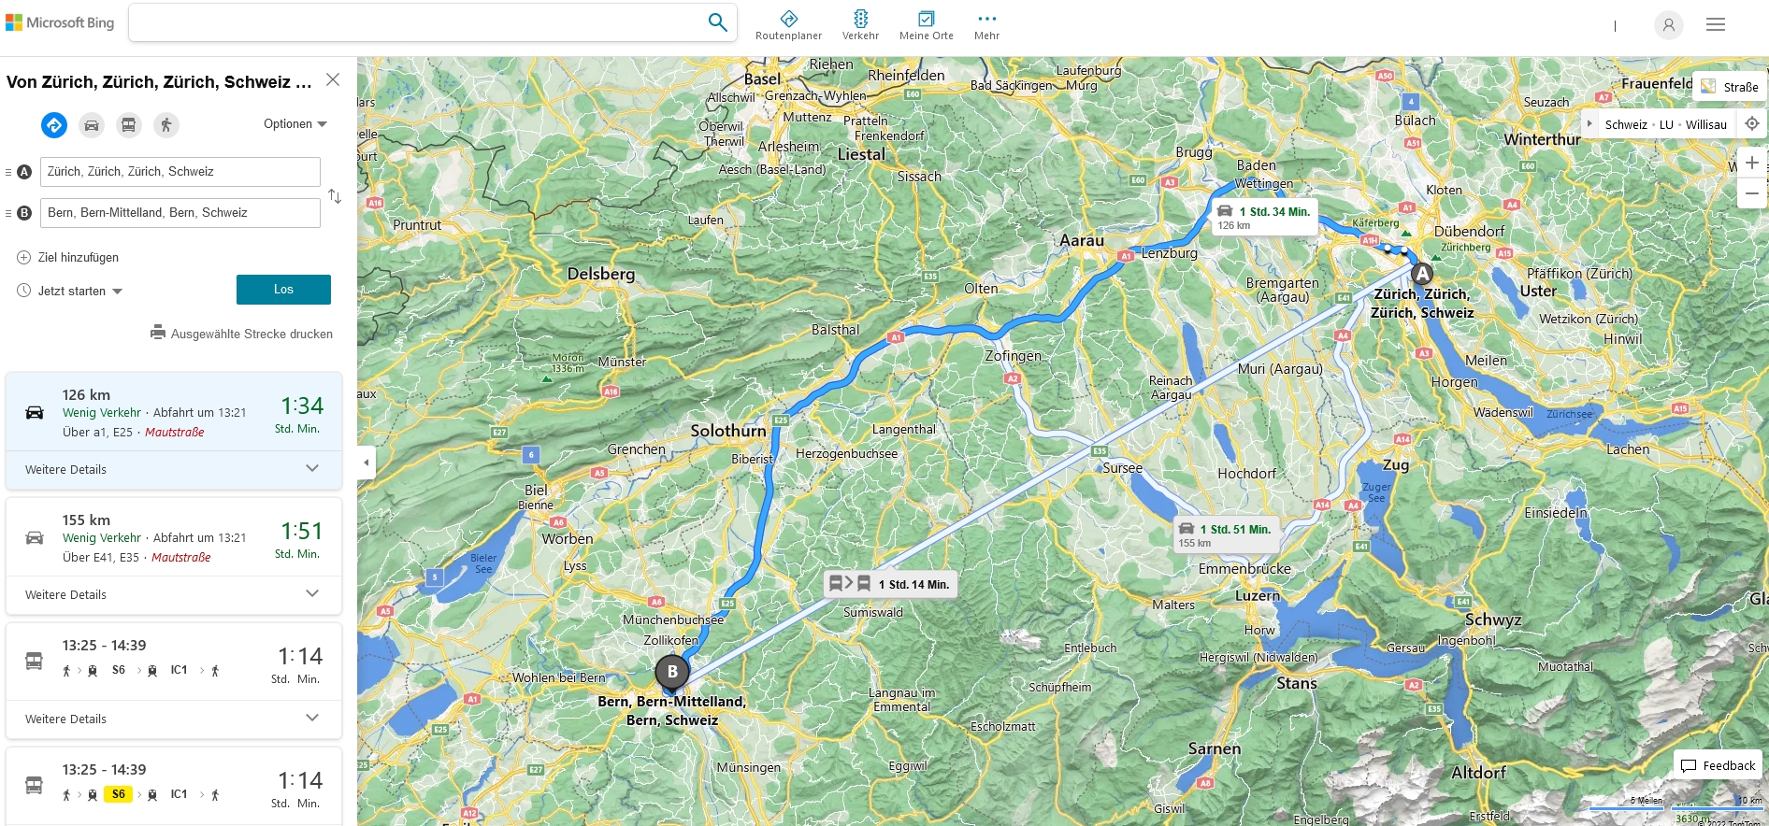Open the user account avatar icon
The width and height of the screenshot is (1769, 826).
(x=1668, y=25)
